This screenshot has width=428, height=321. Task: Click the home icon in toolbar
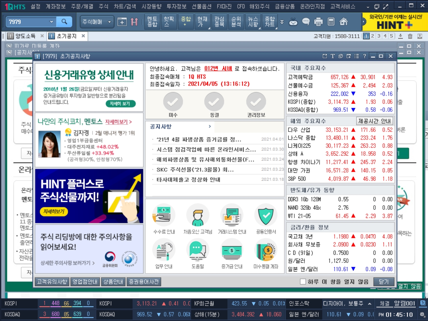pos(343,22)
